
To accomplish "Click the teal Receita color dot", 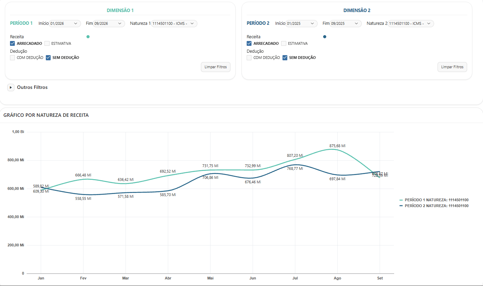I will point(88,37).
